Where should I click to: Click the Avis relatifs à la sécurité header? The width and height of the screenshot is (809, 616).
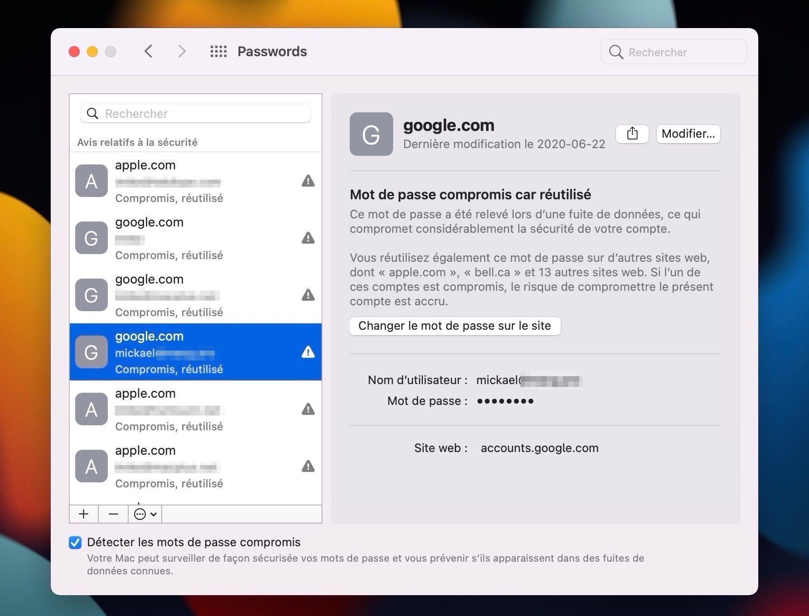[x=137, y=142]
